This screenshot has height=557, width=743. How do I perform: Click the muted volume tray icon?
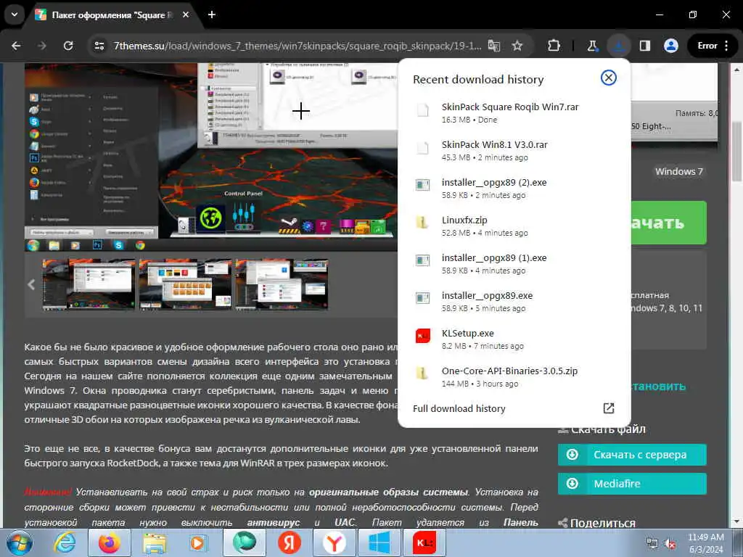click(x=670, y=544)
